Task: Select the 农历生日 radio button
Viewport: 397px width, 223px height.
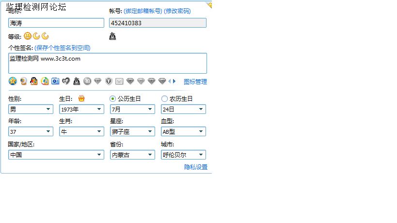Action: pyautogui.click(x=164, y=98)
